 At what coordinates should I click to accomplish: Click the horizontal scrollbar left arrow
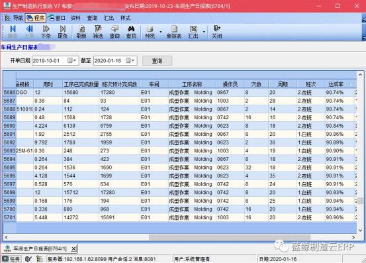click(x=6, y=237)
